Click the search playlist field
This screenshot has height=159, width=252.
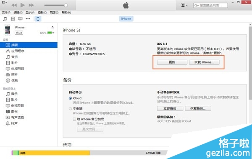click(210, 5)
